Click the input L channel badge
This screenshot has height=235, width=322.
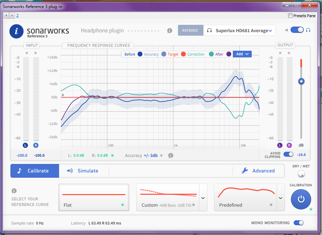click(x=25, y=145)
